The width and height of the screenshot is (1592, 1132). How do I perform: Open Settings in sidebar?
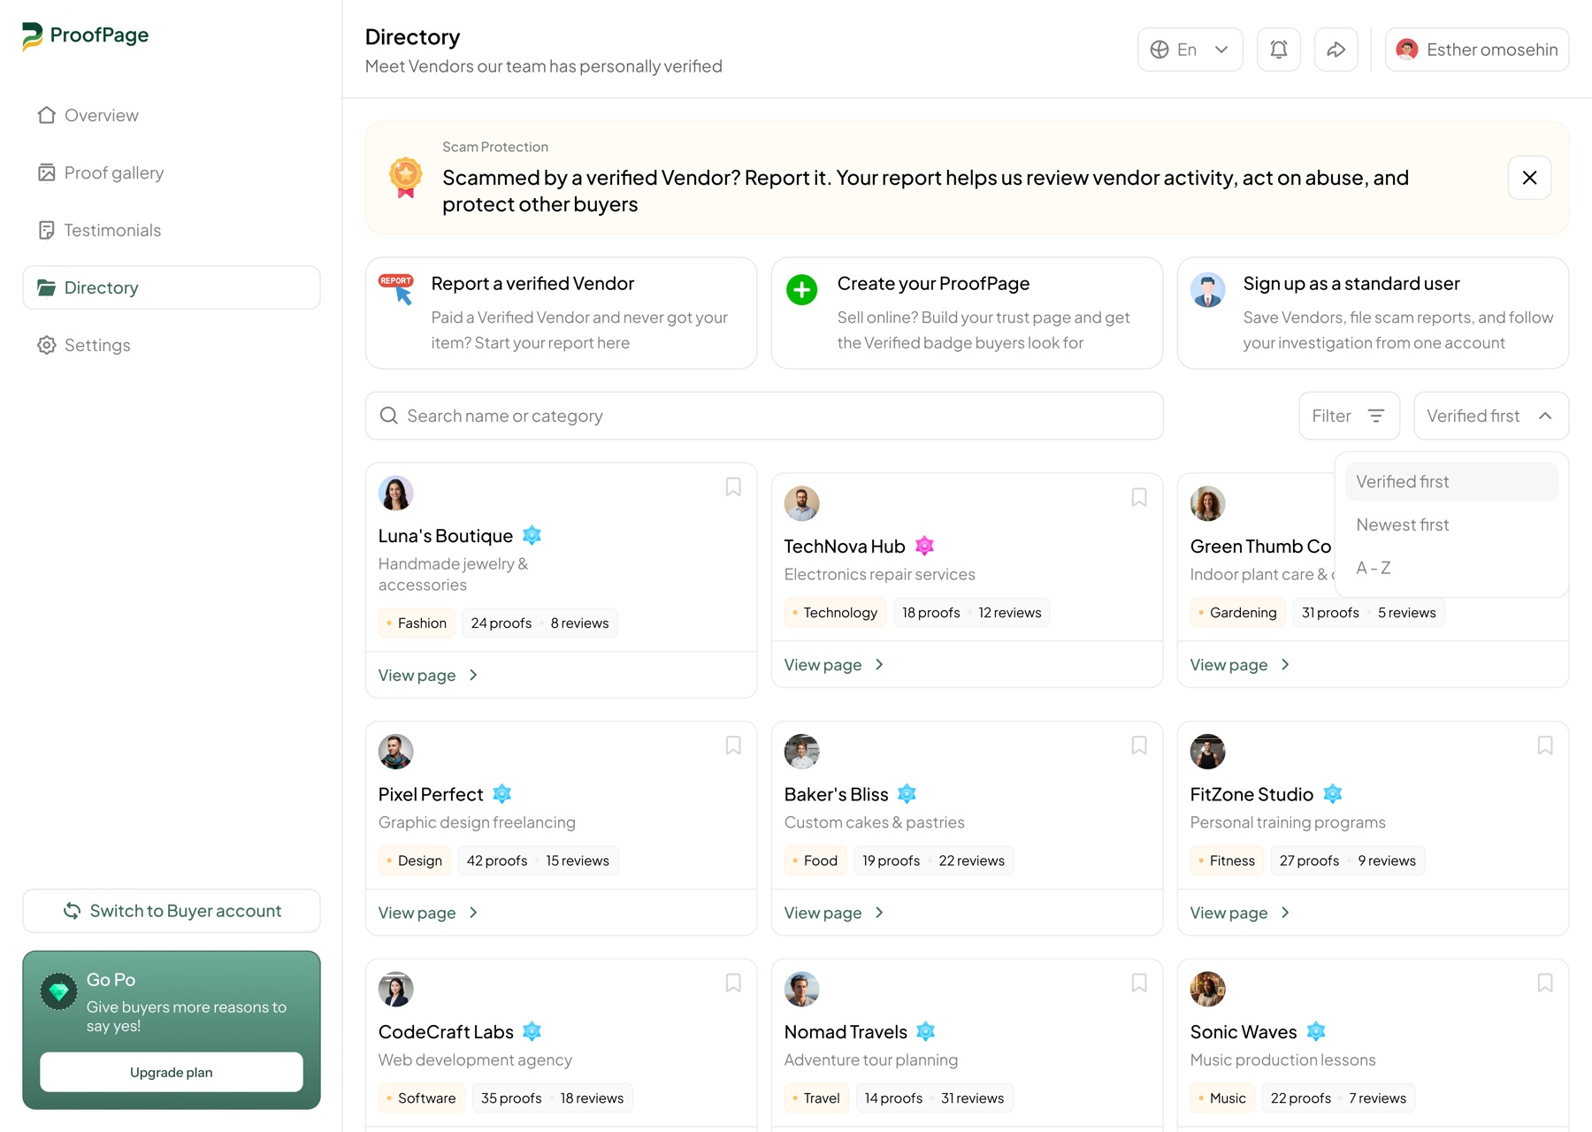[x=172, y=345]
